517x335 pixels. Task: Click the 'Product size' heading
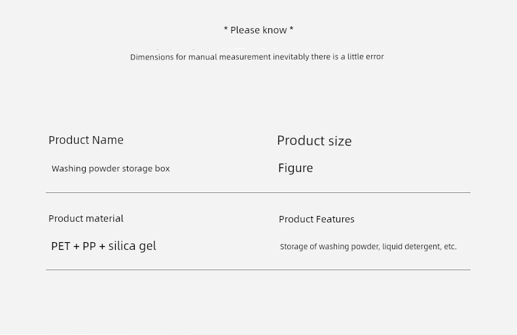click(x=314, y=141)
